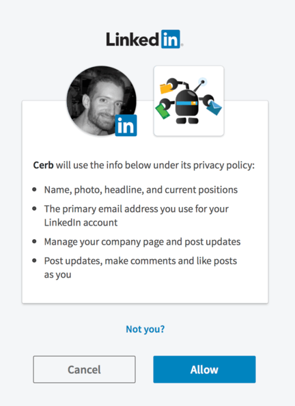295x406 pixels.
Task: Select the primary email address permission line
Action: [x=137, y=216]
